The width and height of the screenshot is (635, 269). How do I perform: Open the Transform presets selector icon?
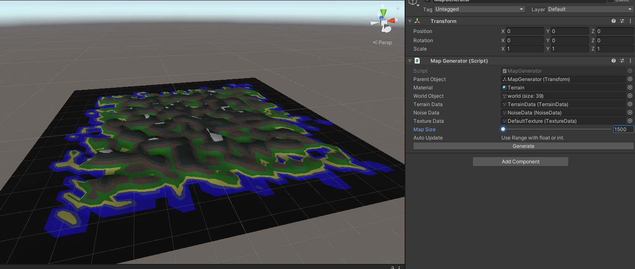point(622,21)
